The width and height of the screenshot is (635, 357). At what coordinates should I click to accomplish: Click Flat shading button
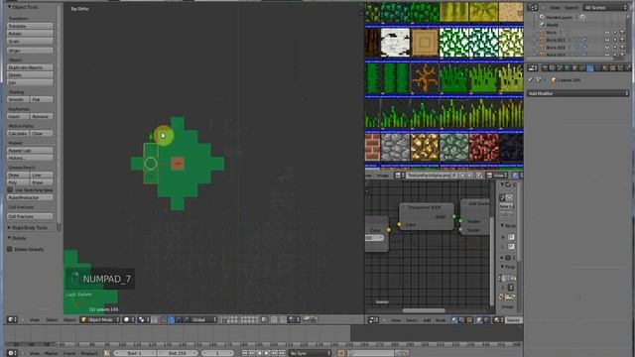tap(42, 99)
